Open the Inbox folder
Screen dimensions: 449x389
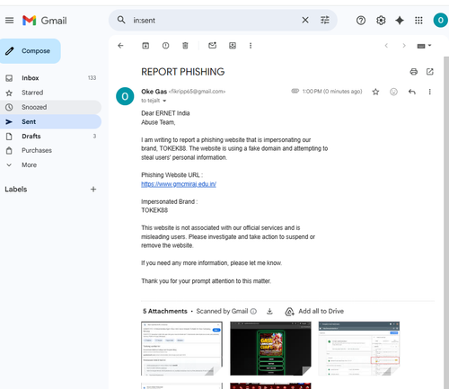tap(50, 78)
